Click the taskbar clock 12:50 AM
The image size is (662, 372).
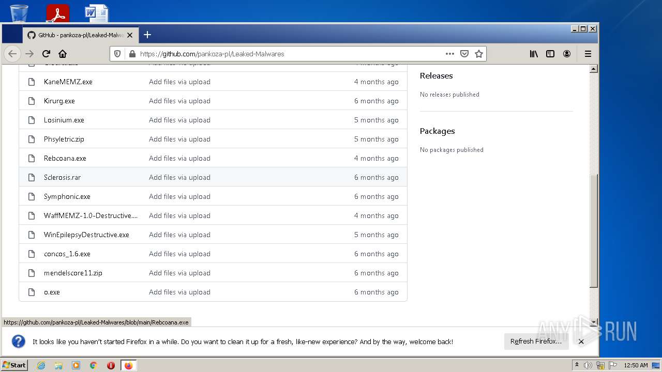[636, 365]
